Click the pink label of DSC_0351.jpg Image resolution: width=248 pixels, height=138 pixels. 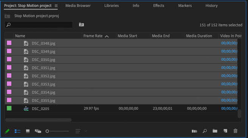tap(9, 67)
